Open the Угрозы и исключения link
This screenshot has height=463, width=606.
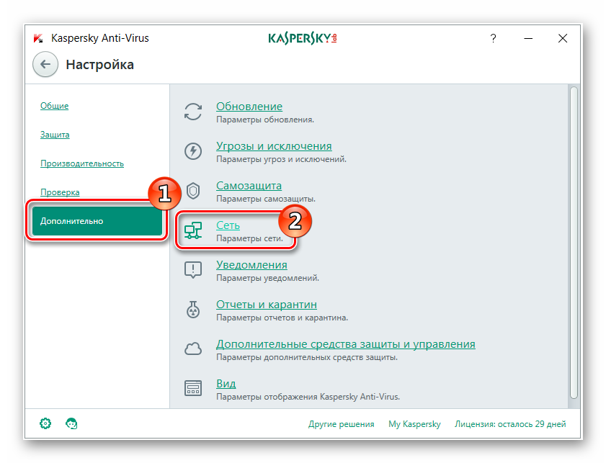click(274, 146)
